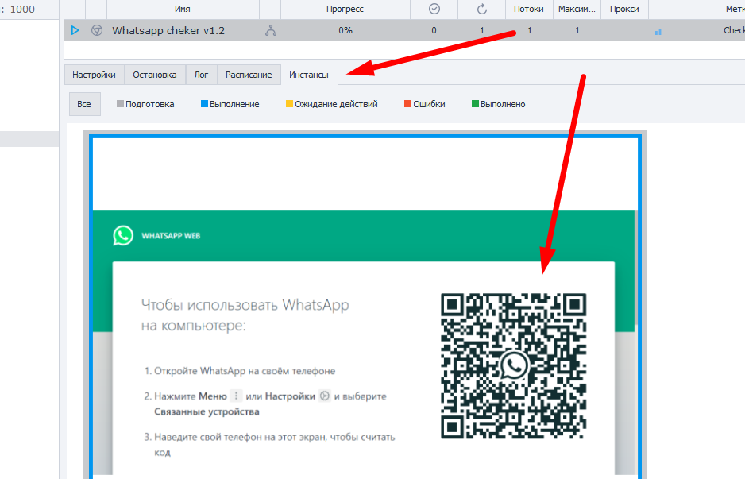
Task: Switch to the Лог tab
Action: tap(202, 75)
